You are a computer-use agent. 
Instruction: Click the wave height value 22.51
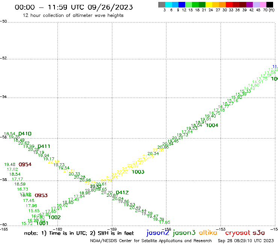click(143, 159)
